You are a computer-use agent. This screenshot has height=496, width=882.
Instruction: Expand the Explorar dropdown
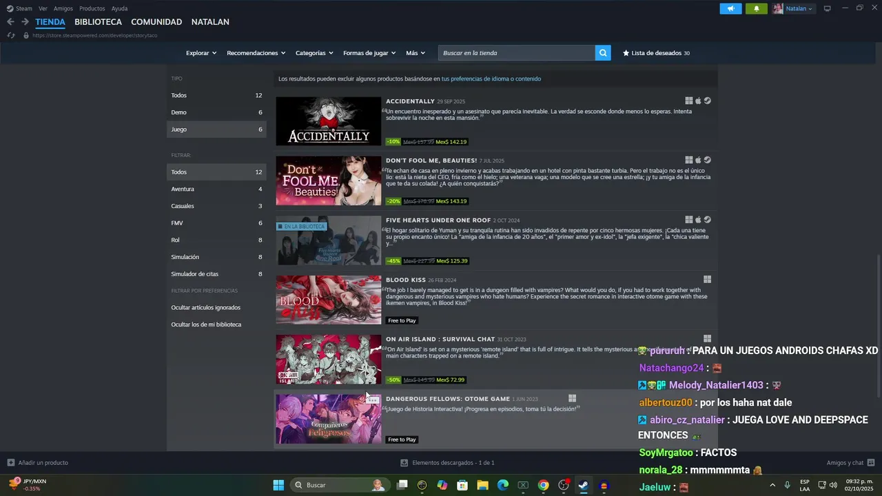201,53
